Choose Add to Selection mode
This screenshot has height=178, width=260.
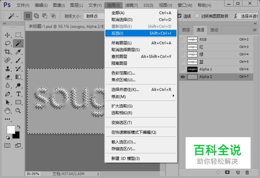[x=36, y=16]
